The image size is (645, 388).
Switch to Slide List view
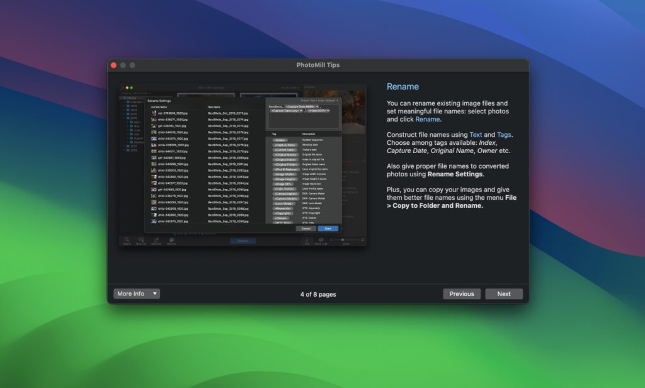pyautogui.click(x=140, y=241)
